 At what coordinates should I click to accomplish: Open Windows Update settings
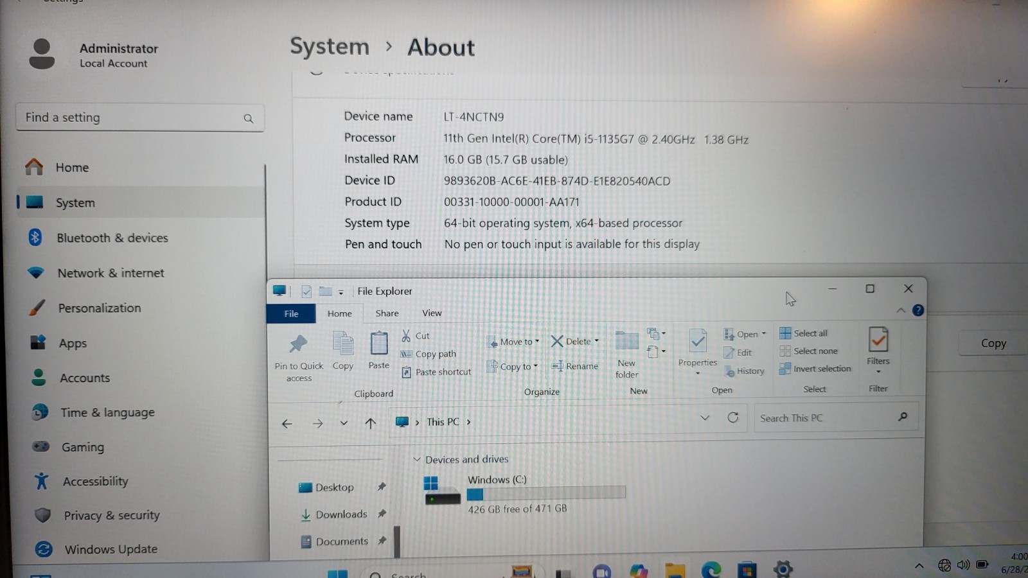point(140,549)
